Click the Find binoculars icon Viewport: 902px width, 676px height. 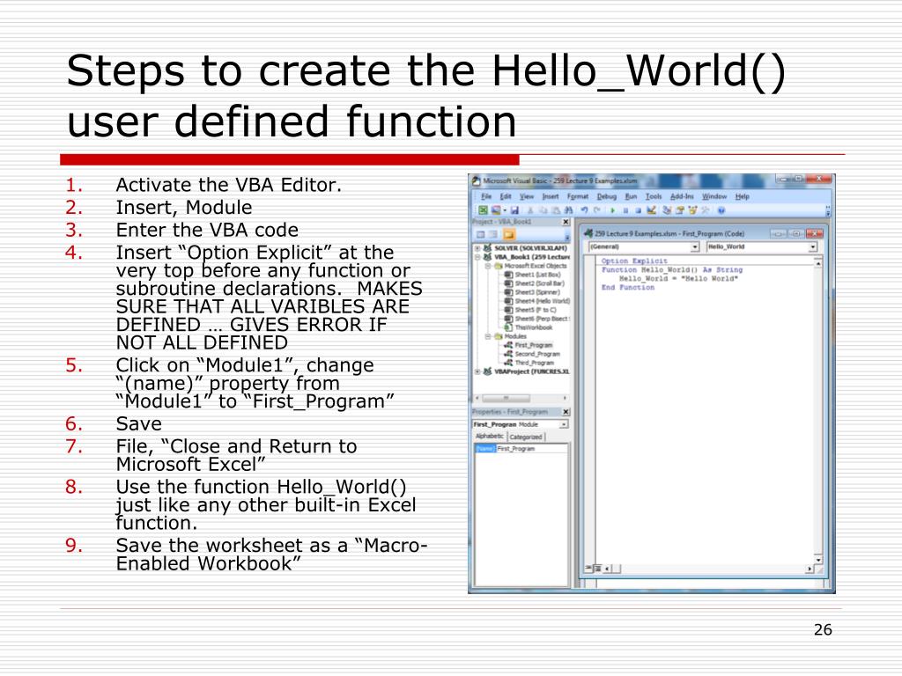567,211
